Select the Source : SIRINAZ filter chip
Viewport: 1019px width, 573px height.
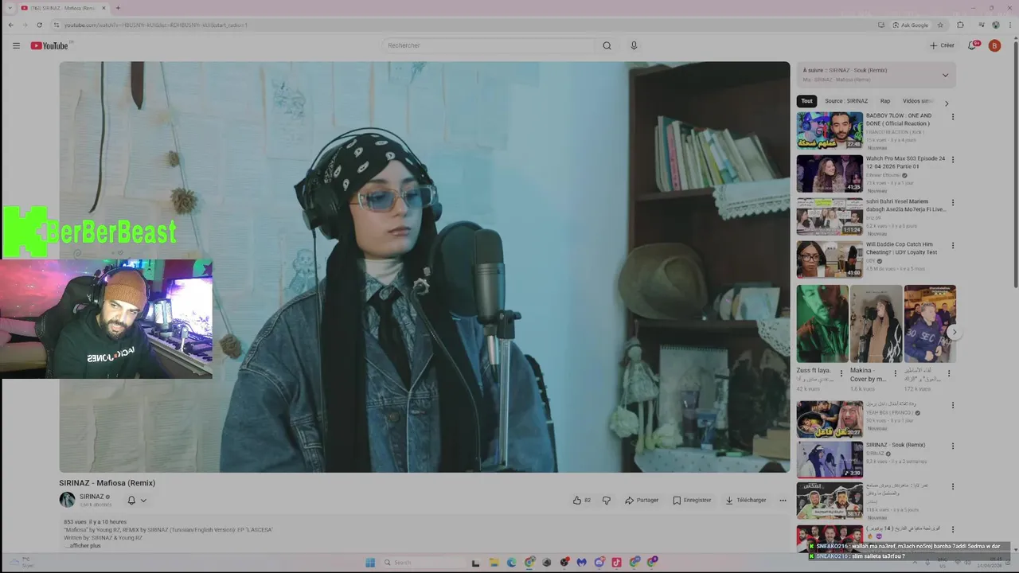(x=846, y=101)
